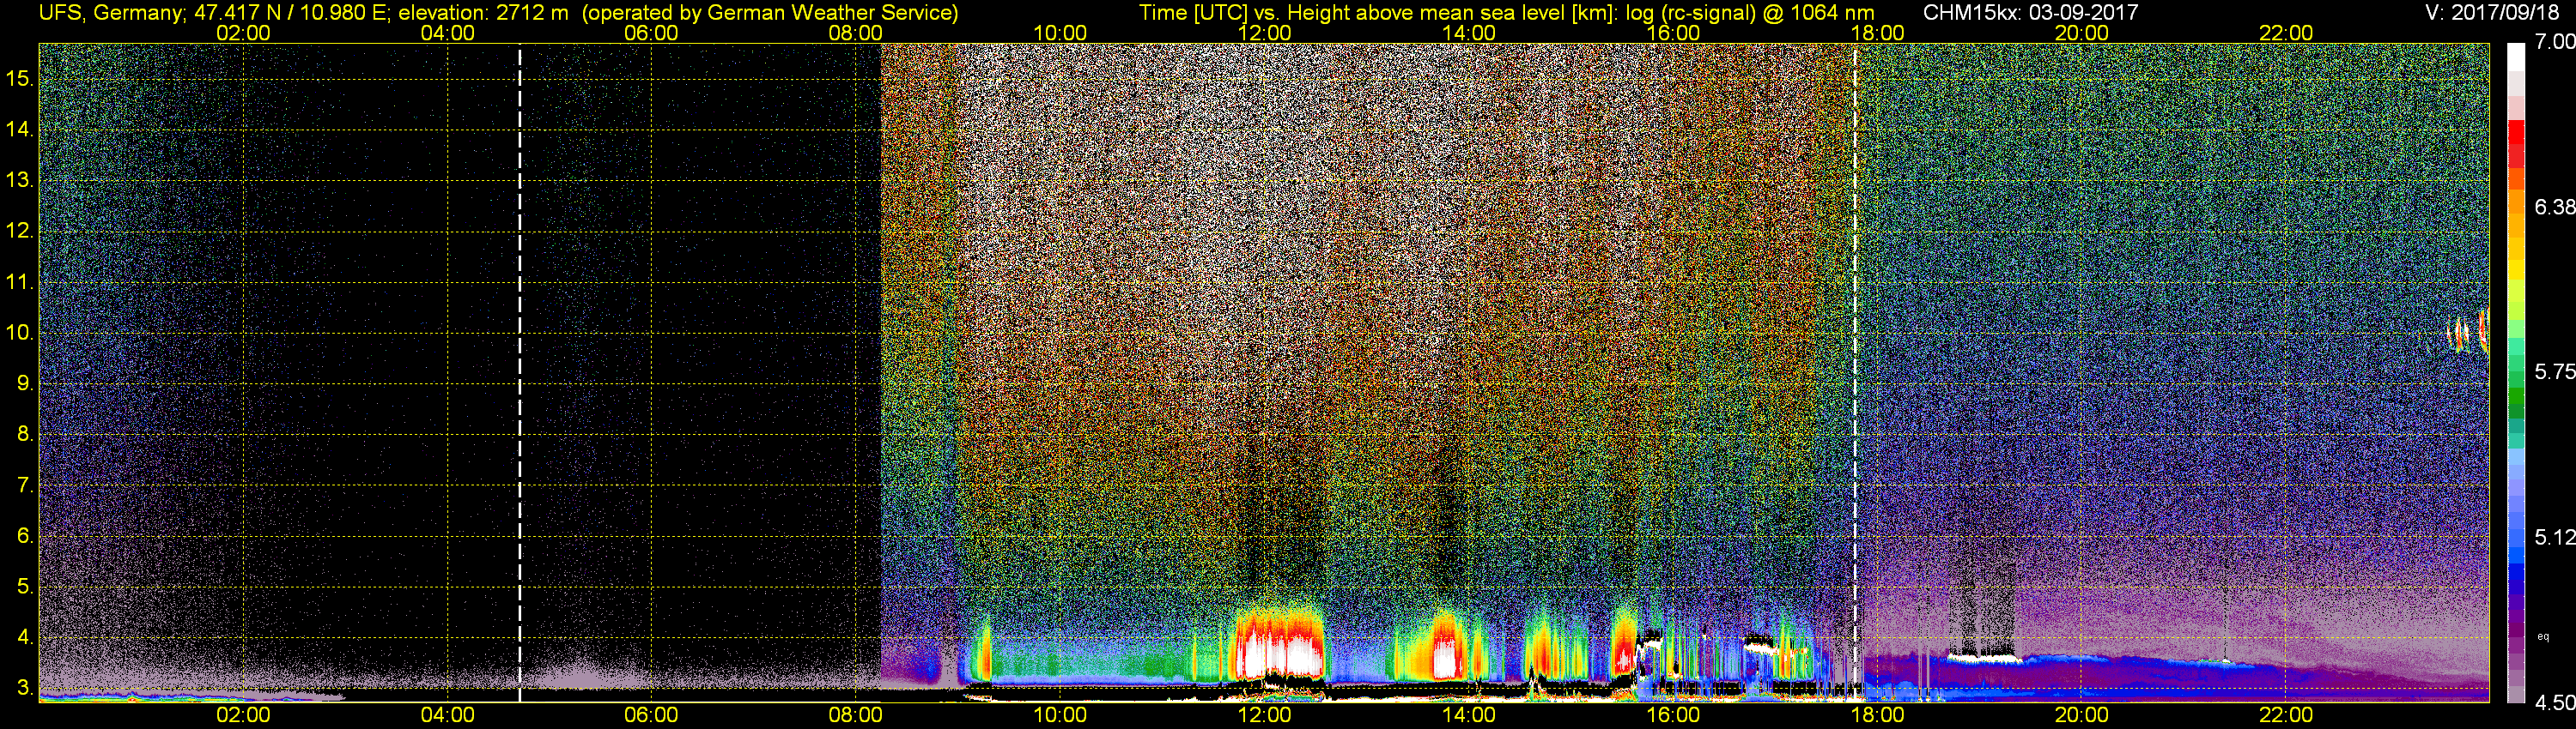Click the 10 km height axis label
Image resolution: width=2576 pixels, height=729 pixels.
19,333
